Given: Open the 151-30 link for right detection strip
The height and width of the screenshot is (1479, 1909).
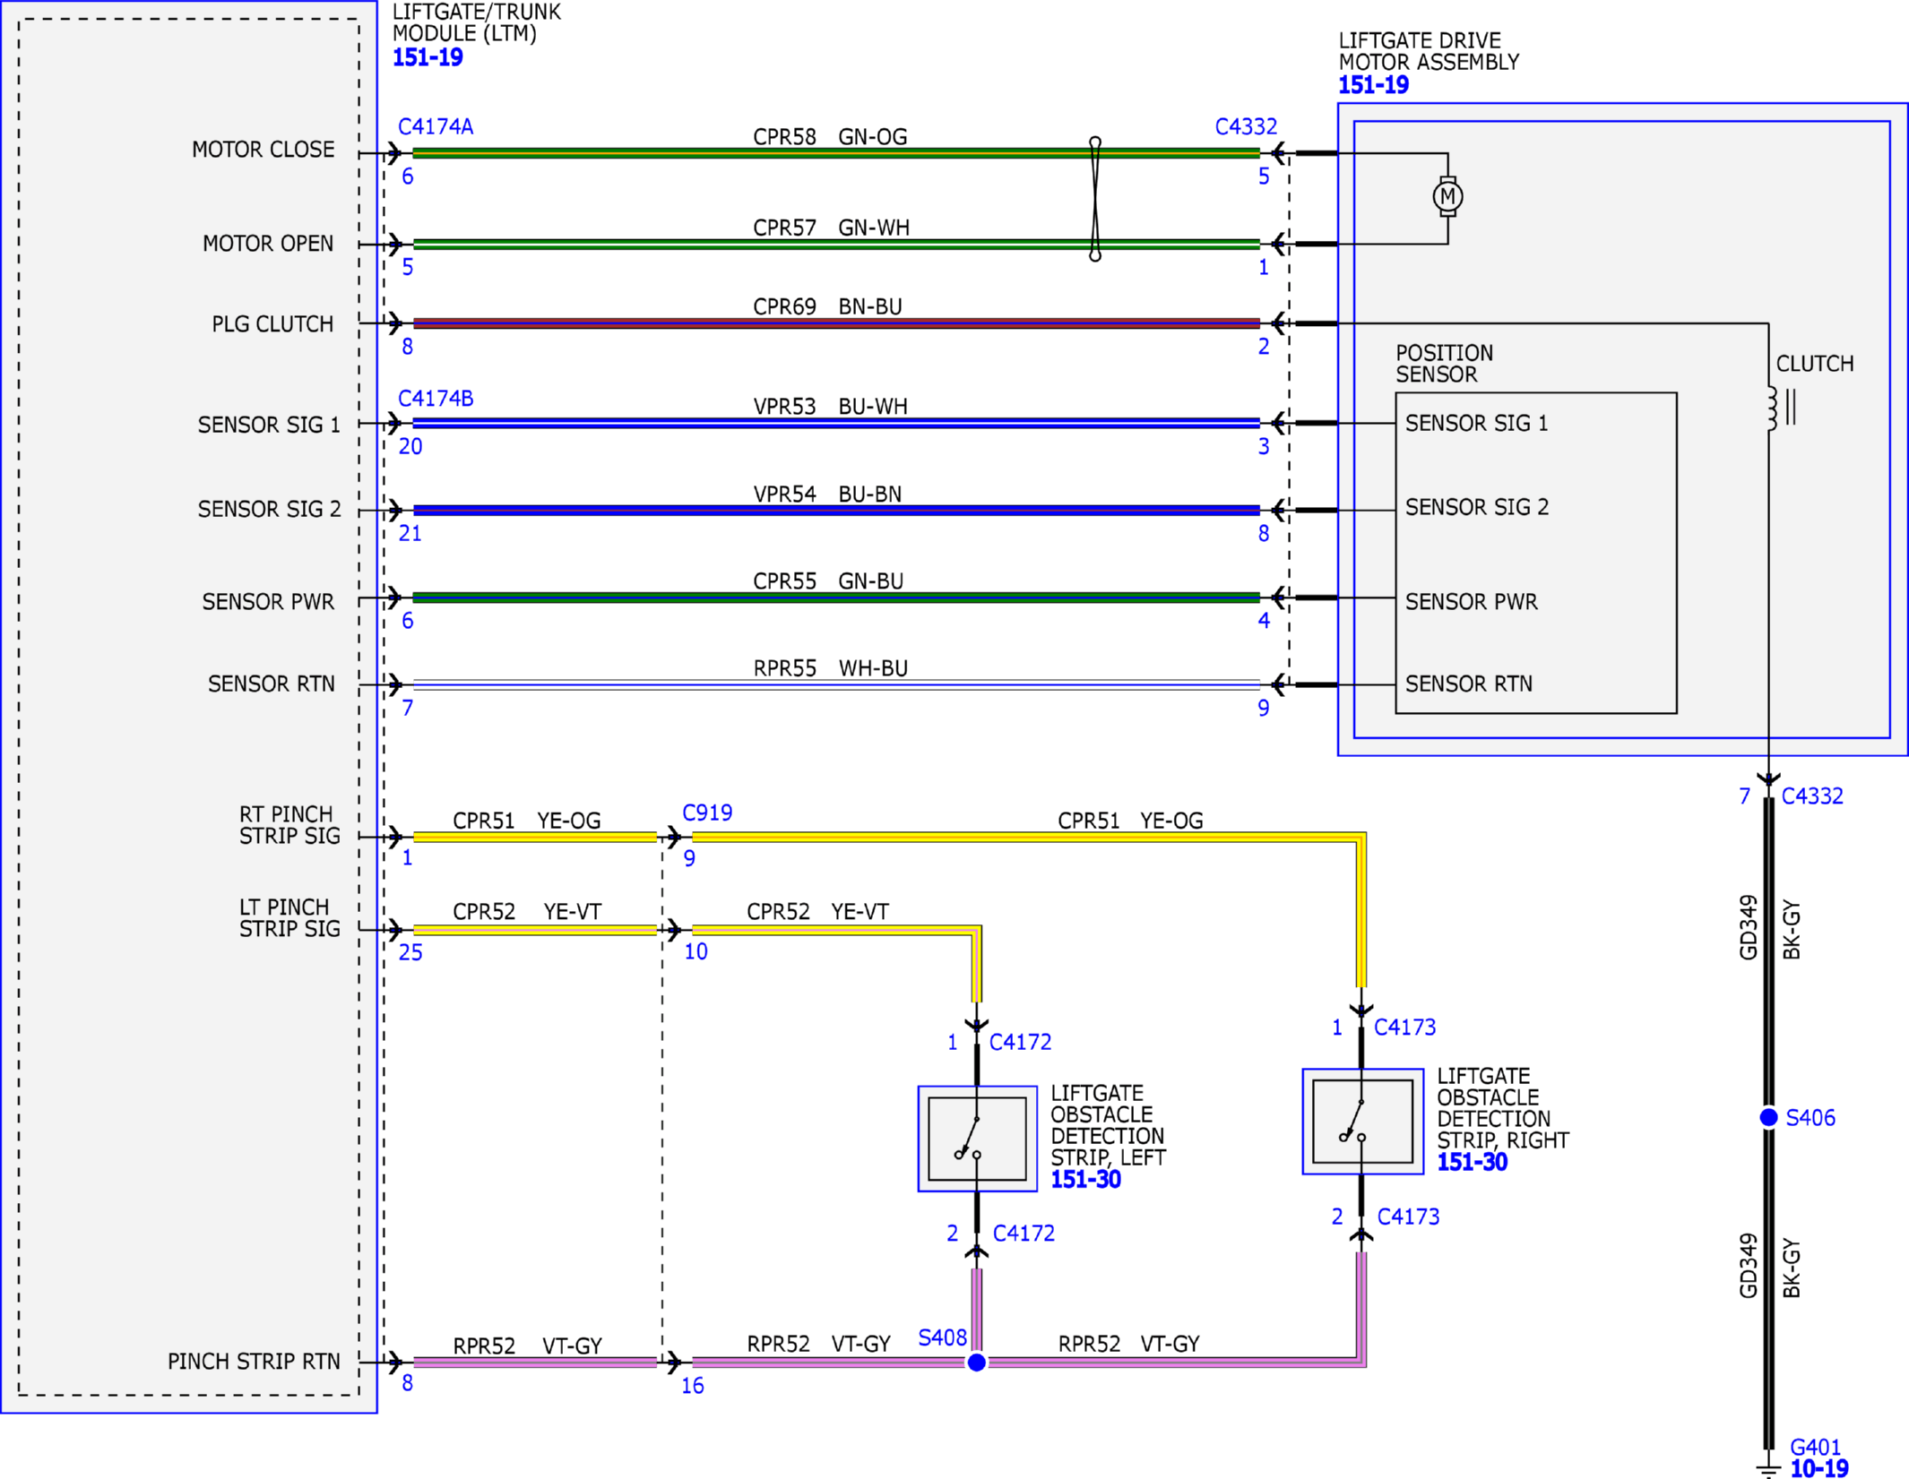Looking at the screenshot, I should pos(1472,1162).
